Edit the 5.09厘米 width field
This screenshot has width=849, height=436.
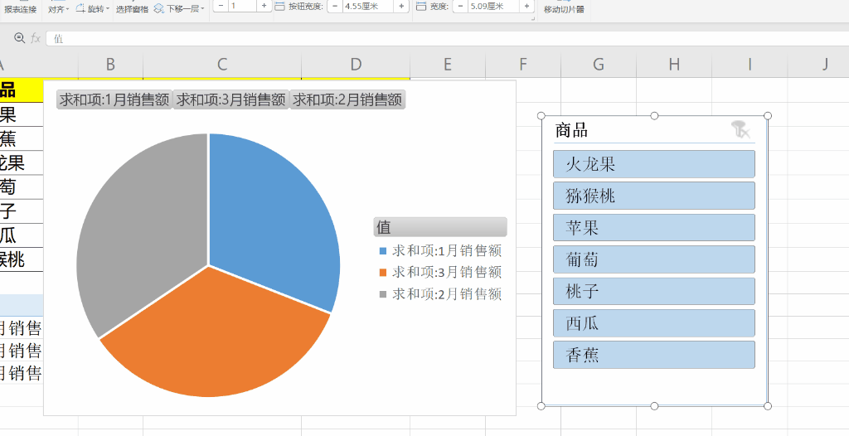494,6
